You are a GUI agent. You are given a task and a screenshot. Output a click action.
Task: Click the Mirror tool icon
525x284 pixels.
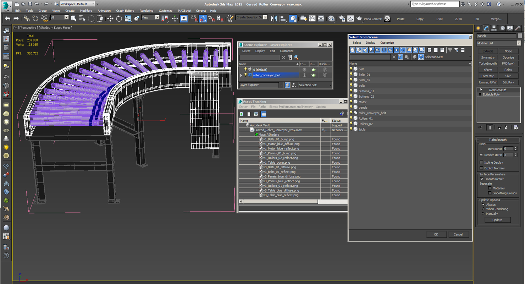click(274, 18)
